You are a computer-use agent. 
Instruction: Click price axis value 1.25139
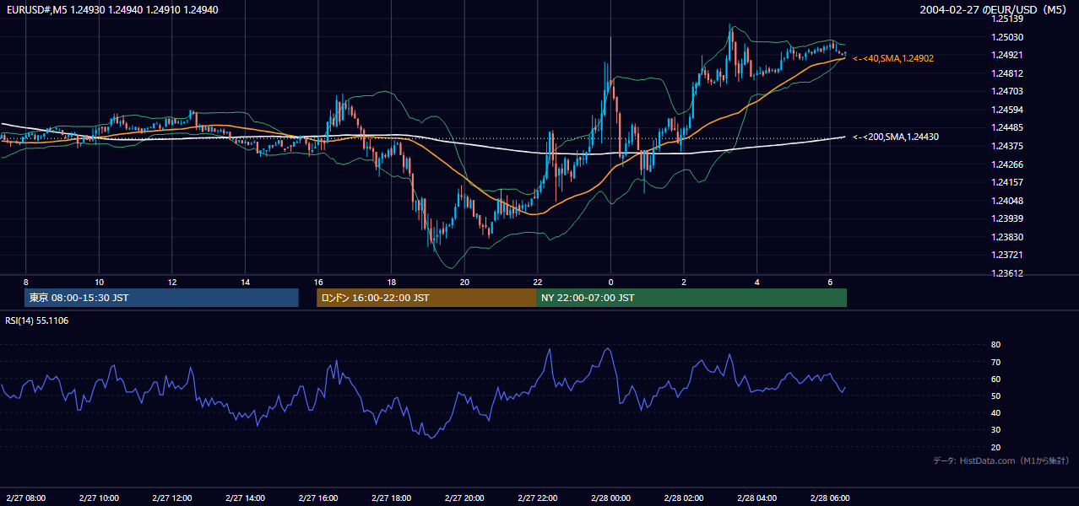point(1007,19)
